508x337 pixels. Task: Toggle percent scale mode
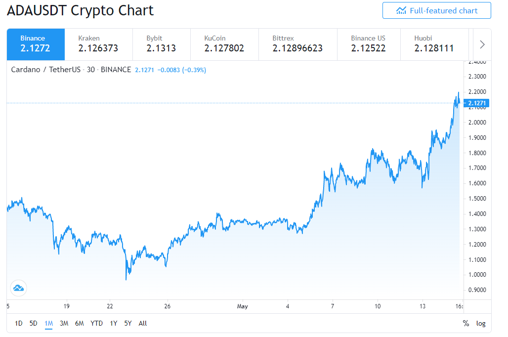tap(466, 323)
